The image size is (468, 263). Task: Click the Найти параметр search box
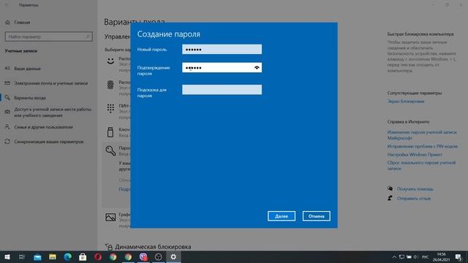pyautogui.click(x=49, y=37)
